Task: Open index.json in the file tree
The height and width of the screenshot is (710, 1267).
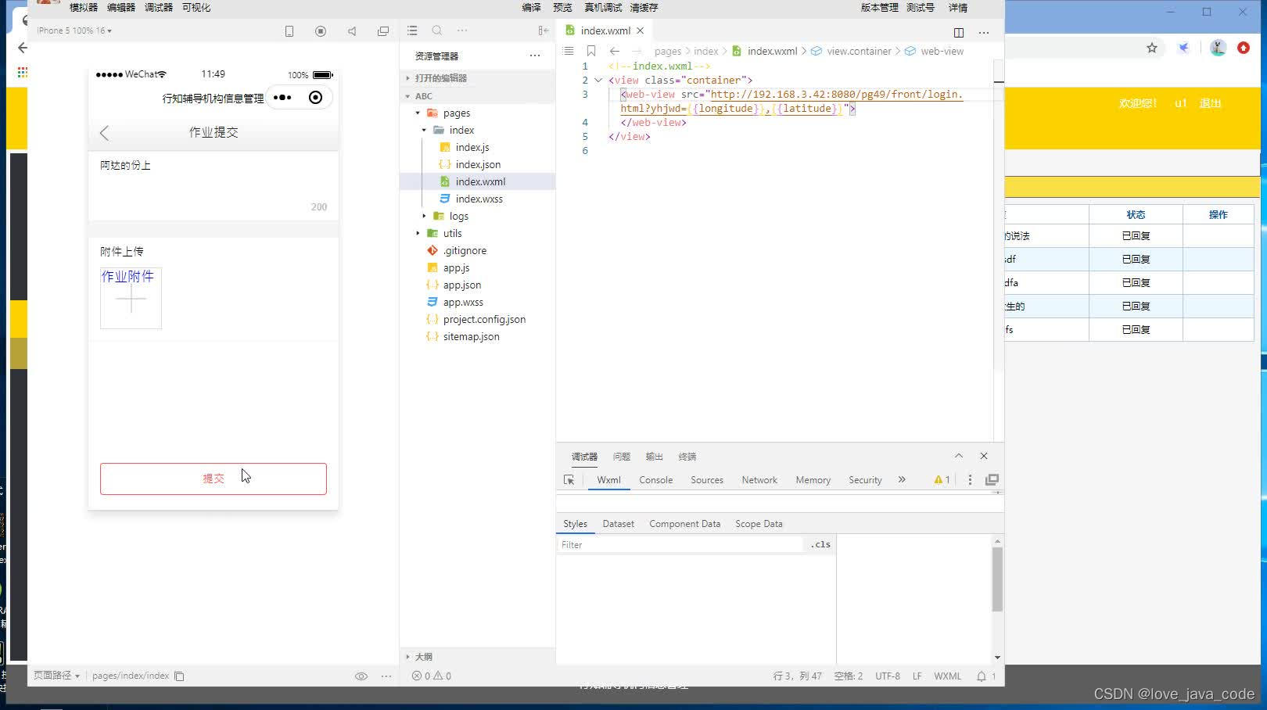Action: click(x=477, y=165)
